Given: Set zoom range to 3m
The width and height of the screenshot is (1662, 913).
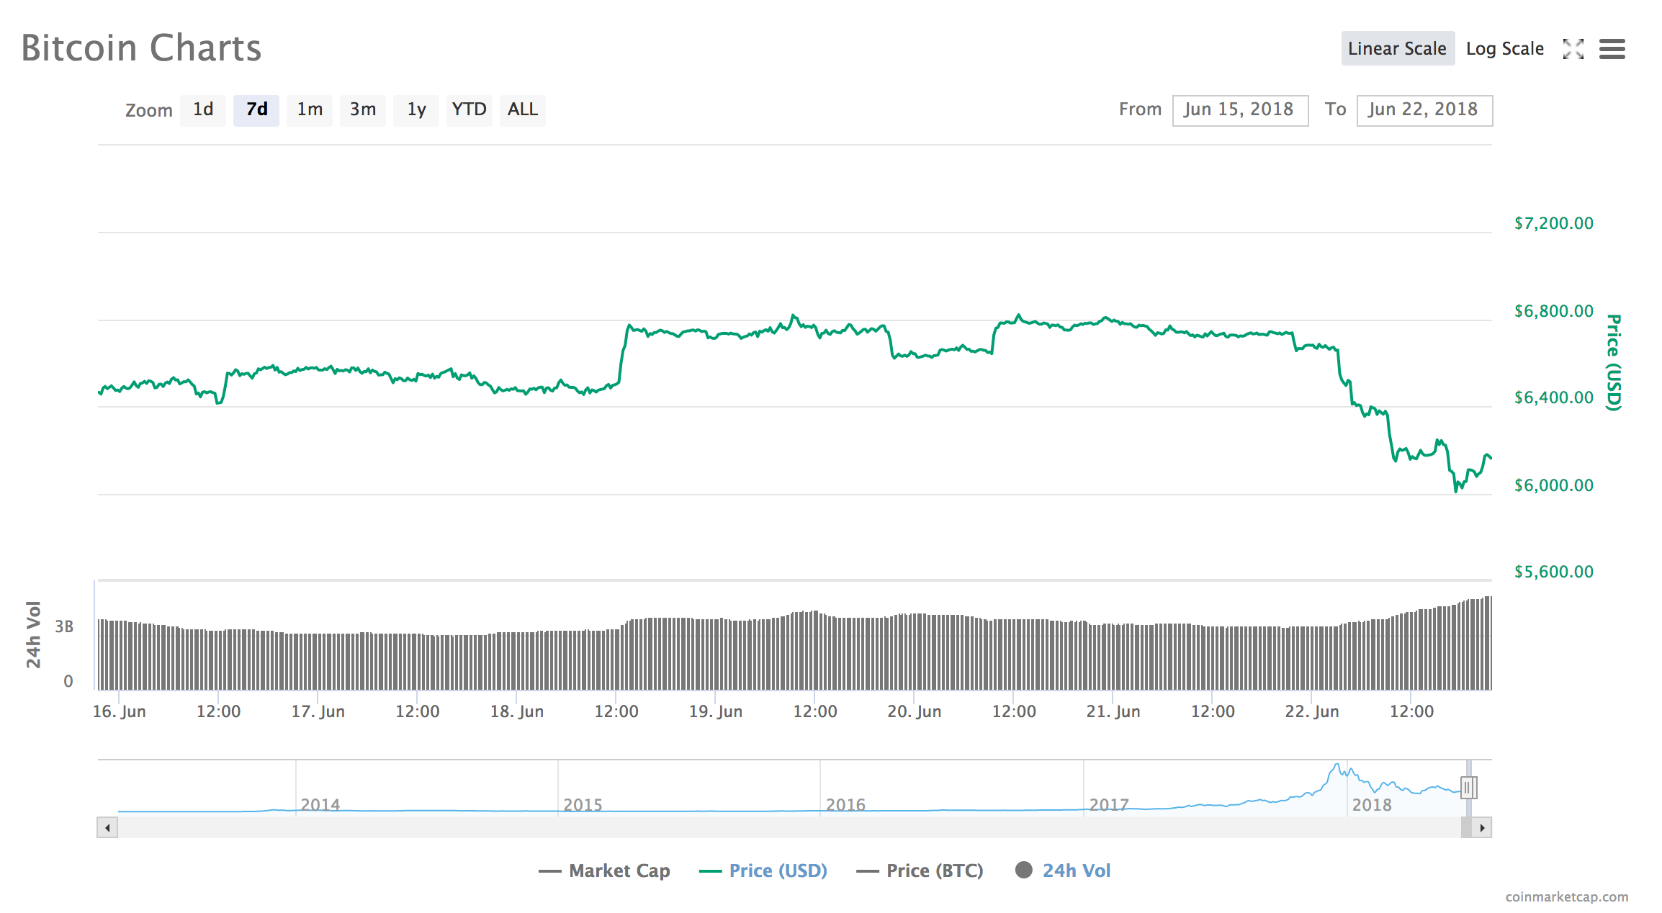Looking at the screenshot, I should tap(363, 110).
